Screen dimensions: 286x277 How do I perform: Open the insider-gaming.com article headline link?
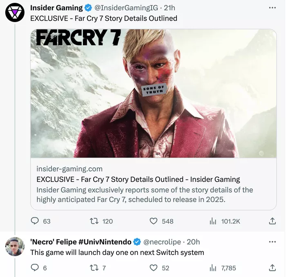(138, 179)
